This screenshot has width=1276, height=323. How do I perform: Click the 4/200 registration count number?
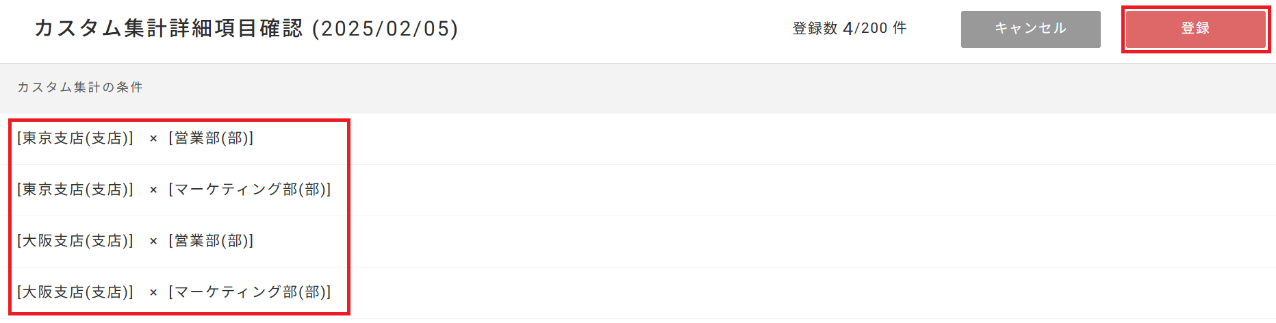pyautogui.click(x=865, y=28)
